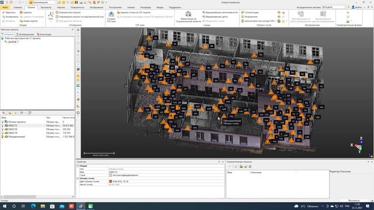Collapse the Общие section in Свойства
Screen dimensions: 374x210
tap(78, 166)
